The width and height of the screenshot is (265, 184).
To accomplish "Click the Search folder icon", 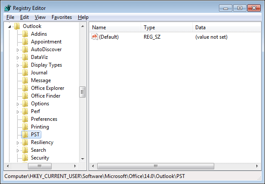I will pyautogui.click(x=25, y=150).
